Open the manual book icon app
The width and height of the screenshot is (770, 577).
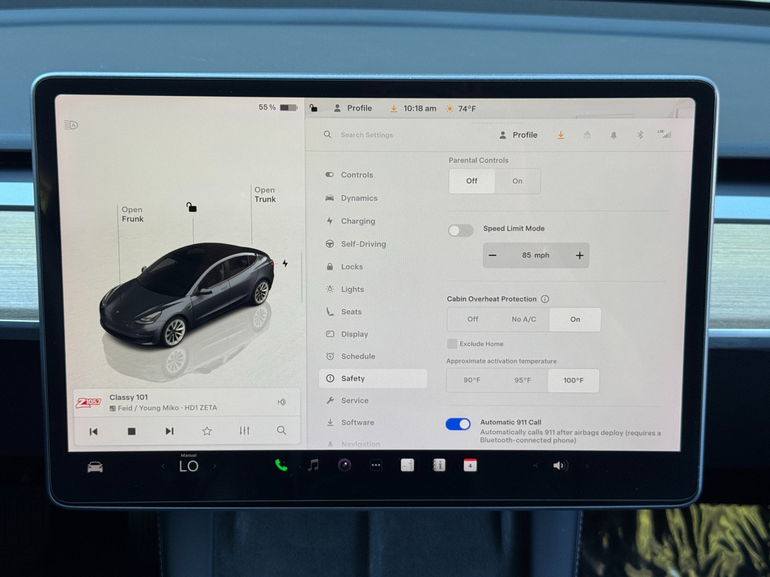click(x=439, y=465)
